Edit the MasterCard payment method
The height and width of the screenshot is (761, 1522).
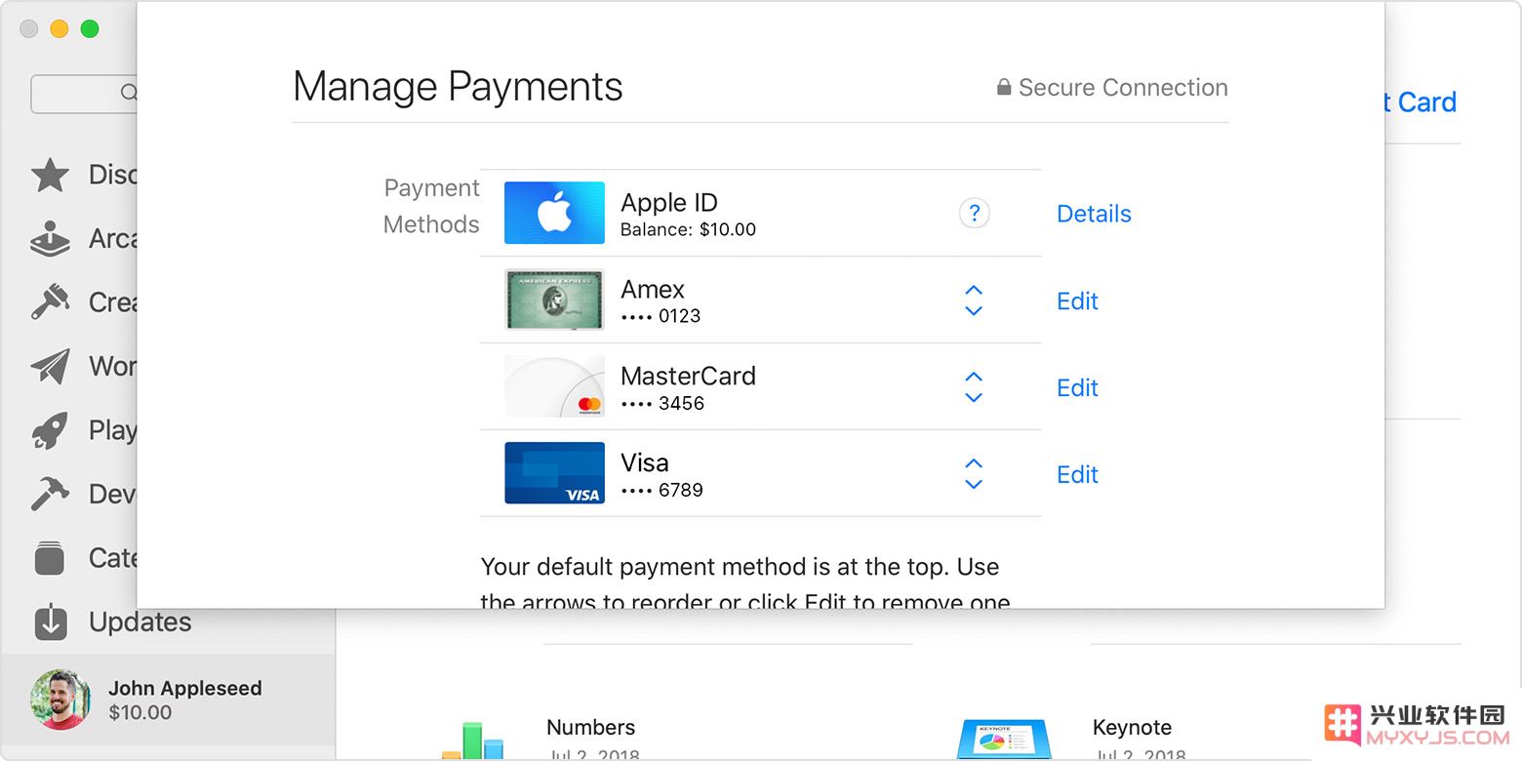coord(1077,387)
